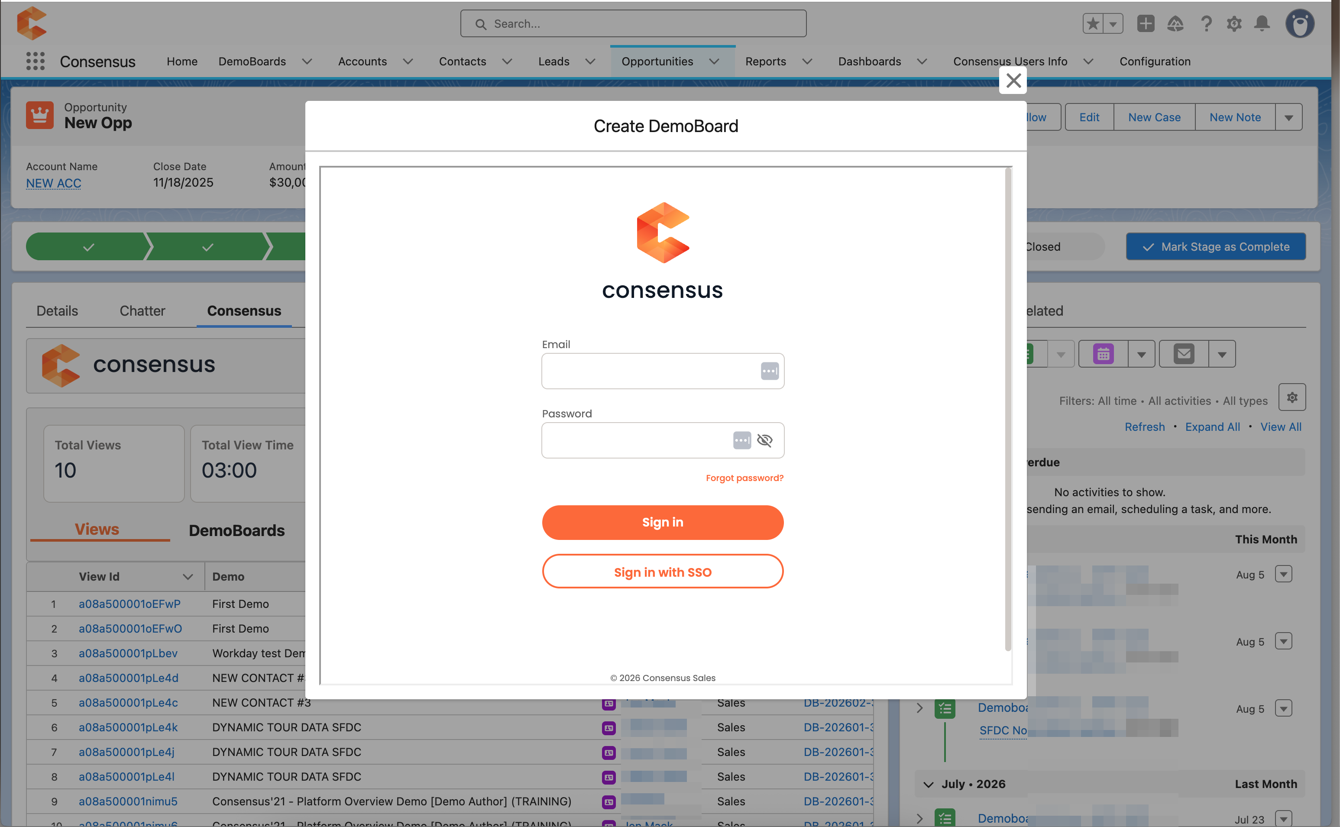Click the second completed path stage checkmark
The image size is (1340, 827).
coord(208,247)
